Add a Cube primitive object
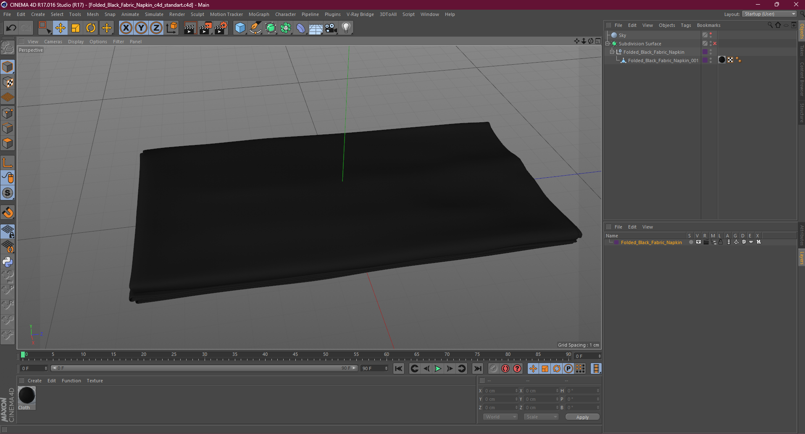805x434 pixels. pyautogui.click(x=240, y=28)
